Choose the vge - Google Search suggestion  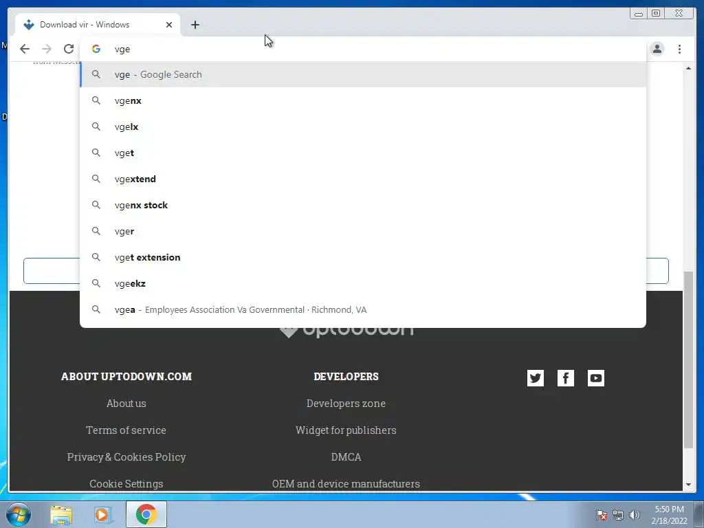363,74
